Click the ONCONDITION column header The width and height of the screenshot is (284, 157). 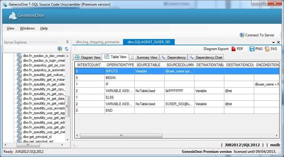coord(267,65)
